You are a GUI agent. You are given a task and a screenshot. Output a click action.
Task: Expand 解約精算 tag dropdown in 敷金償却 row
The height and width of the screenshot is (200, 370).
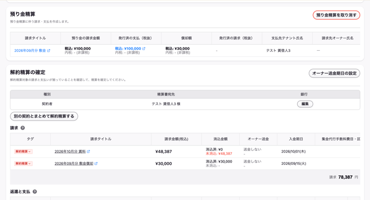point(23,164)
